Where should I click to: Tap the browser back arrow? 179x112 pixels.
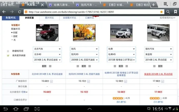click(4, 12)
